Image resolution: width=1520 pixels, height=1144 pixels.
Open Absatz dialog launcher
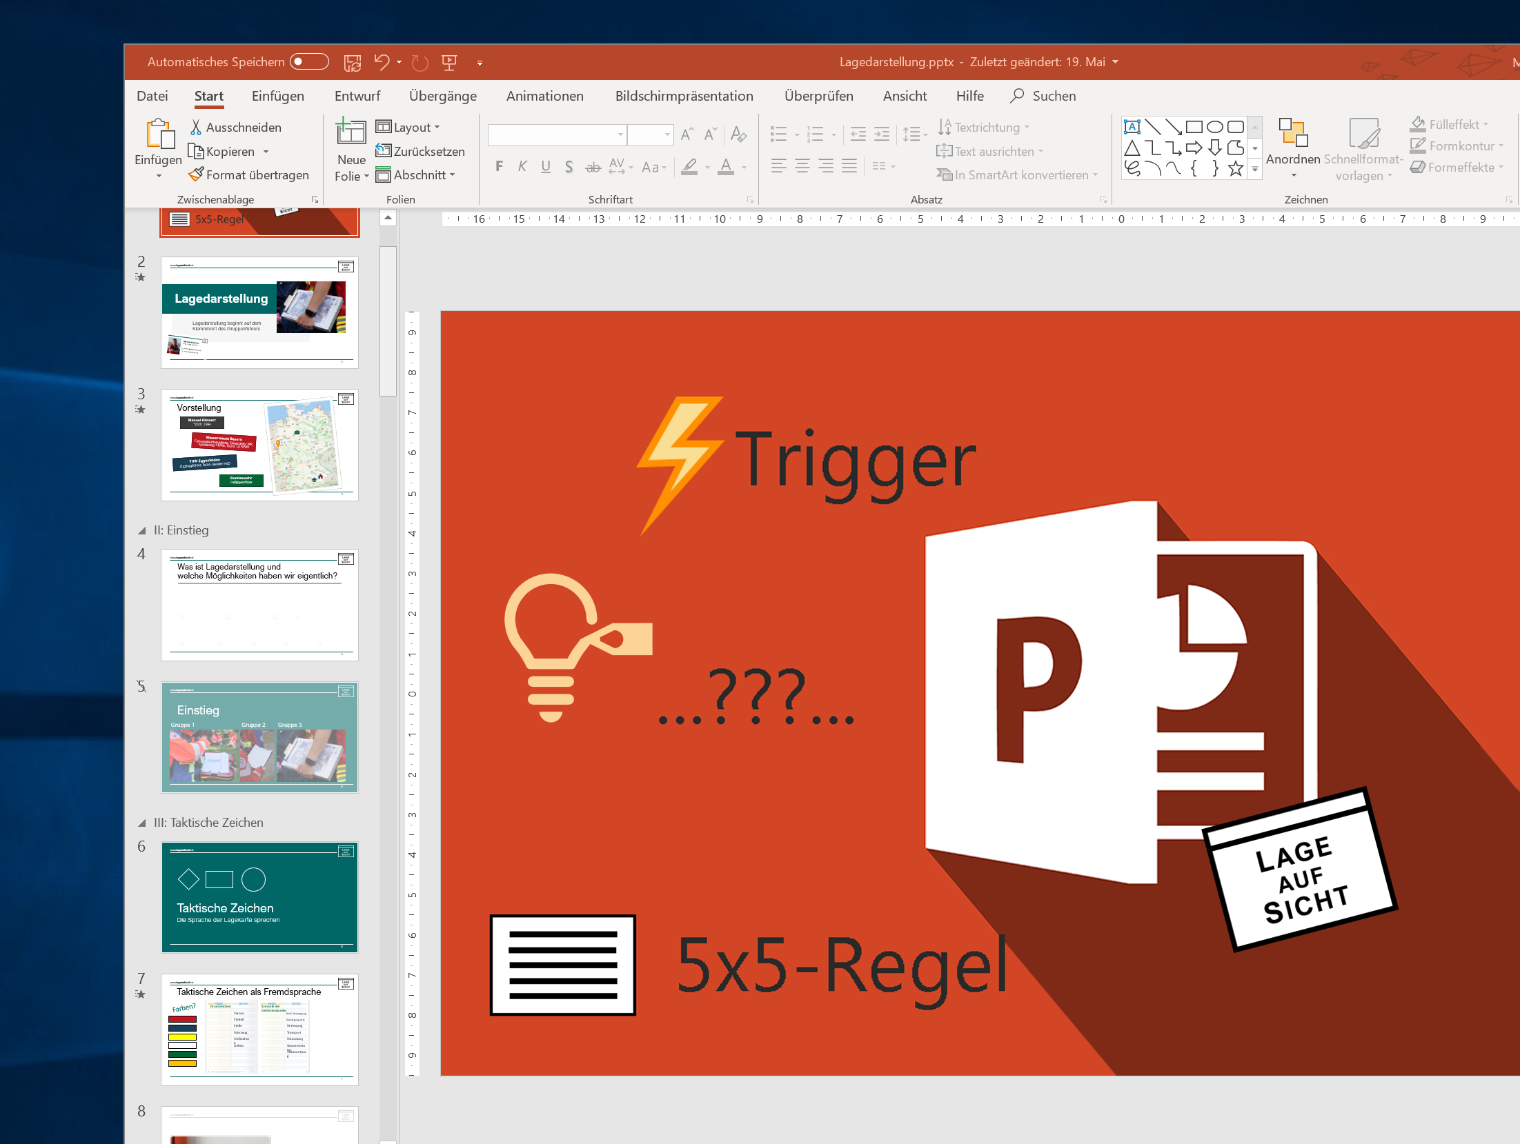pyautogui.click(x=1103, y=200)
